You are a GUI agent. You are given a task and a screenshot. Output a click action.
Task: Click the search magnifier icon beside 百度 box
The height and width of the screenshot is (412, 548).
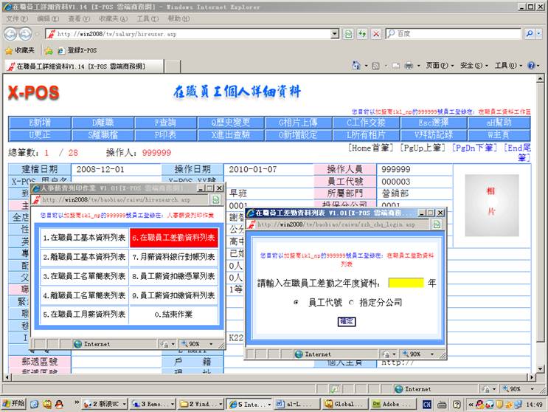530,34
